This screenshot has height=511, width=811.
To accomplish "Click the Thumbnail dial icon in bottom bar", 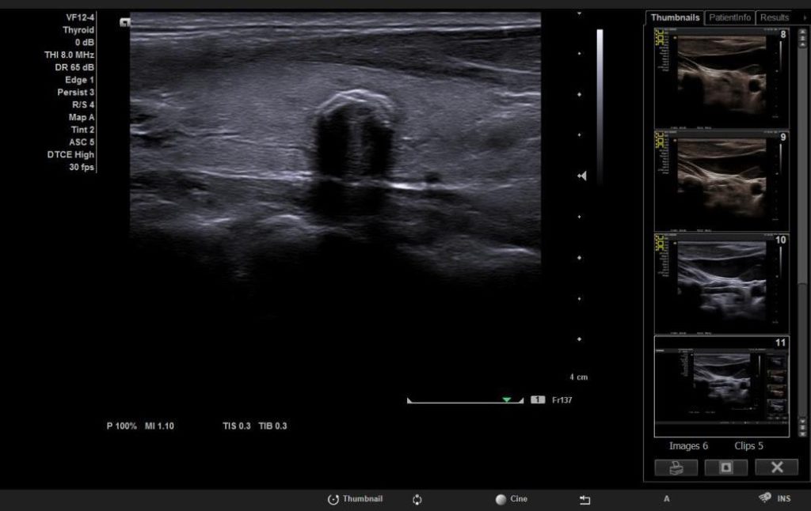I will (x=333, y=499).
